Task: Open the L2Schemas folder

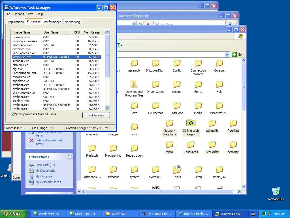Action: [x=155, y=108]
